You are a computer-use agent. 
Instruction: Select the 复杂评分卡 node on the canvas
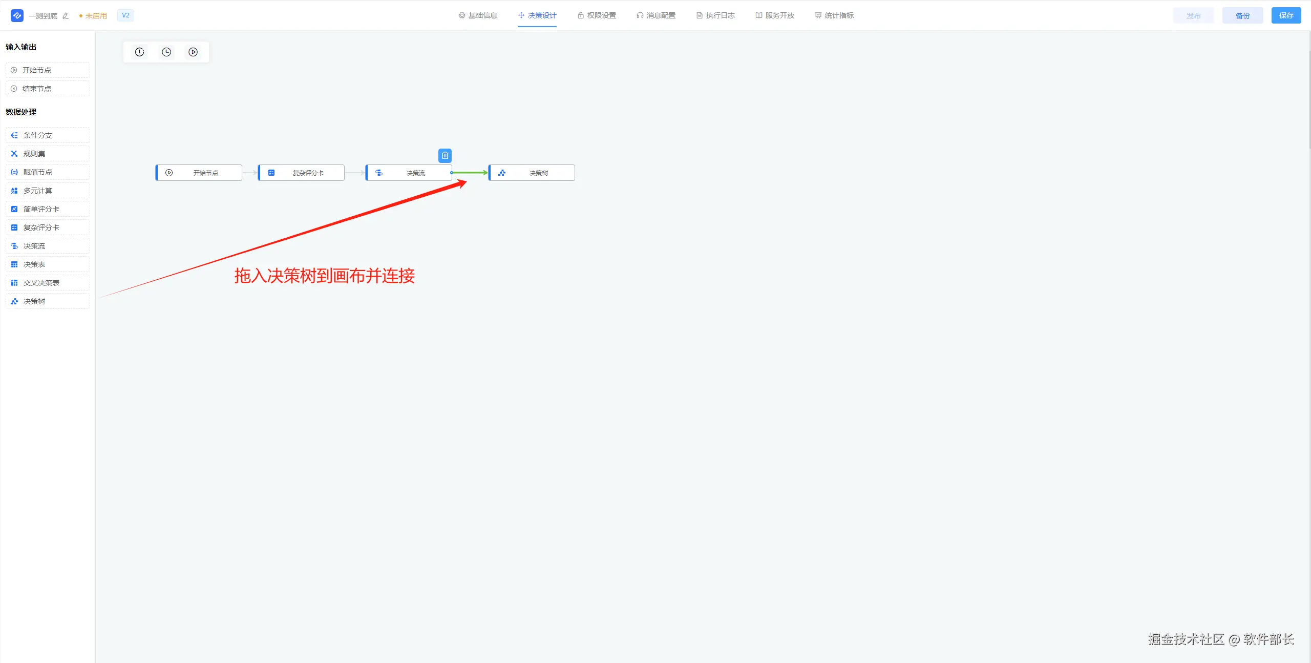302,173
